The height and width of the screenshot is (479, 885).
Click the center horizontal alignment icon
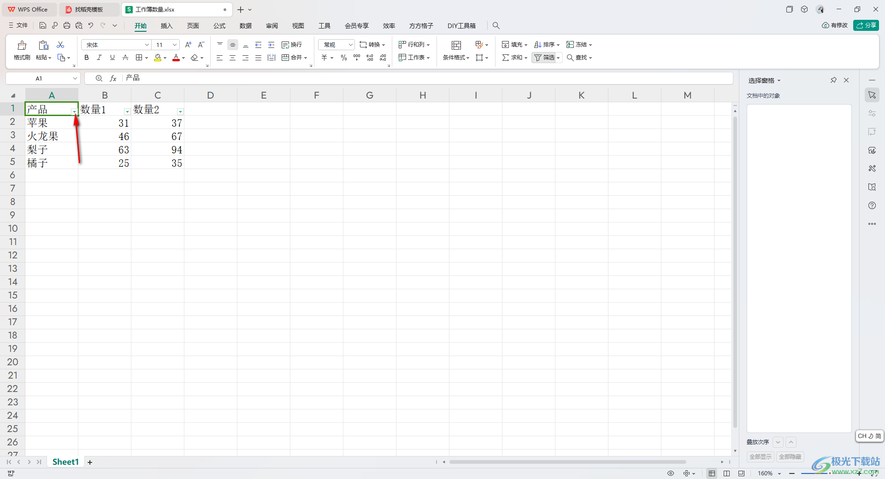(233, 58)
